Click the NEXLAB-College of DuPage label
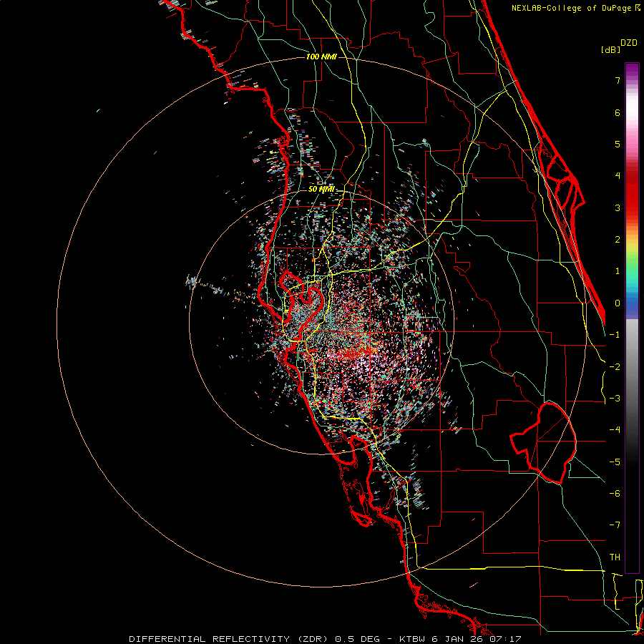644x644 pixels. [x=576, y=8]
